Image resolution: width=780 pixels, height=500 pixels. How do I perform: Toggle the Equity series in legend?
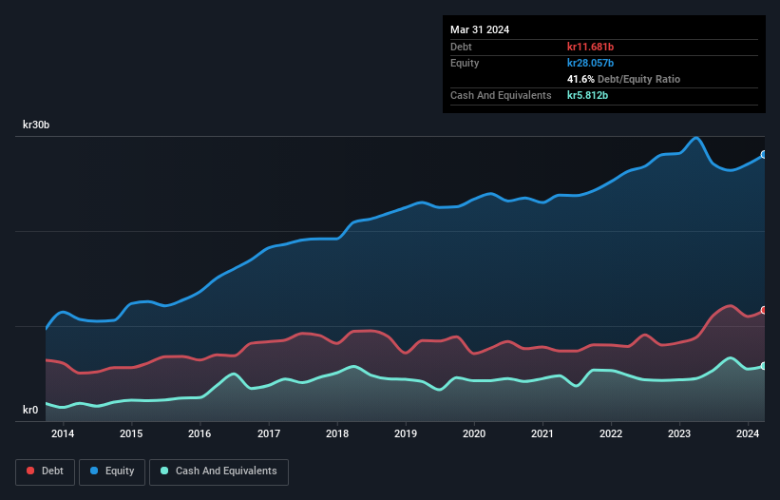pos(111,471)
